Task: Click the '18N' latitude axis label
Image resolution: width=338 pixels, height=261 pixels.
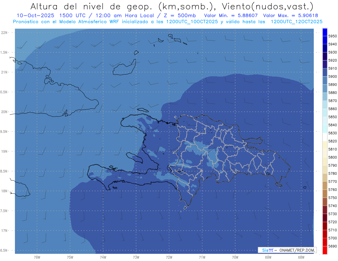Action: coord(4,191)
